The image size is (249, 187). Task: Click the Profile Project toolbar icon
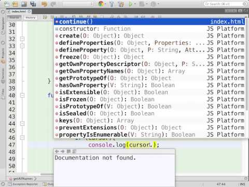(x=153, y=4)
